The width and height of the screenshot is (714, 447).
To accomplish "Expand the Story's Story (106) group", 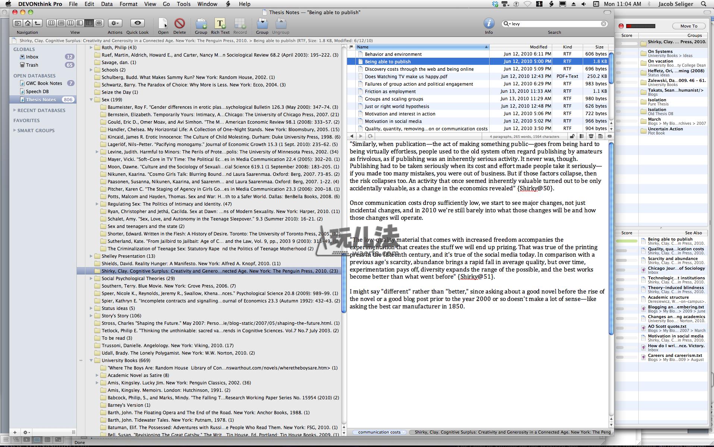I will pyautogui.click(x=91, y=316).
